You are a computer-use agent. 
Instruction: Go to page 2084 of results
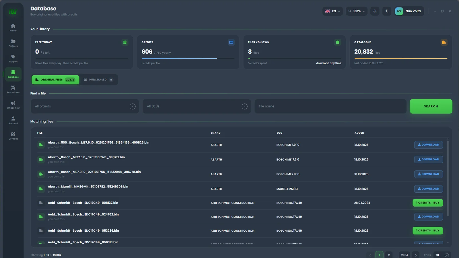404,255
